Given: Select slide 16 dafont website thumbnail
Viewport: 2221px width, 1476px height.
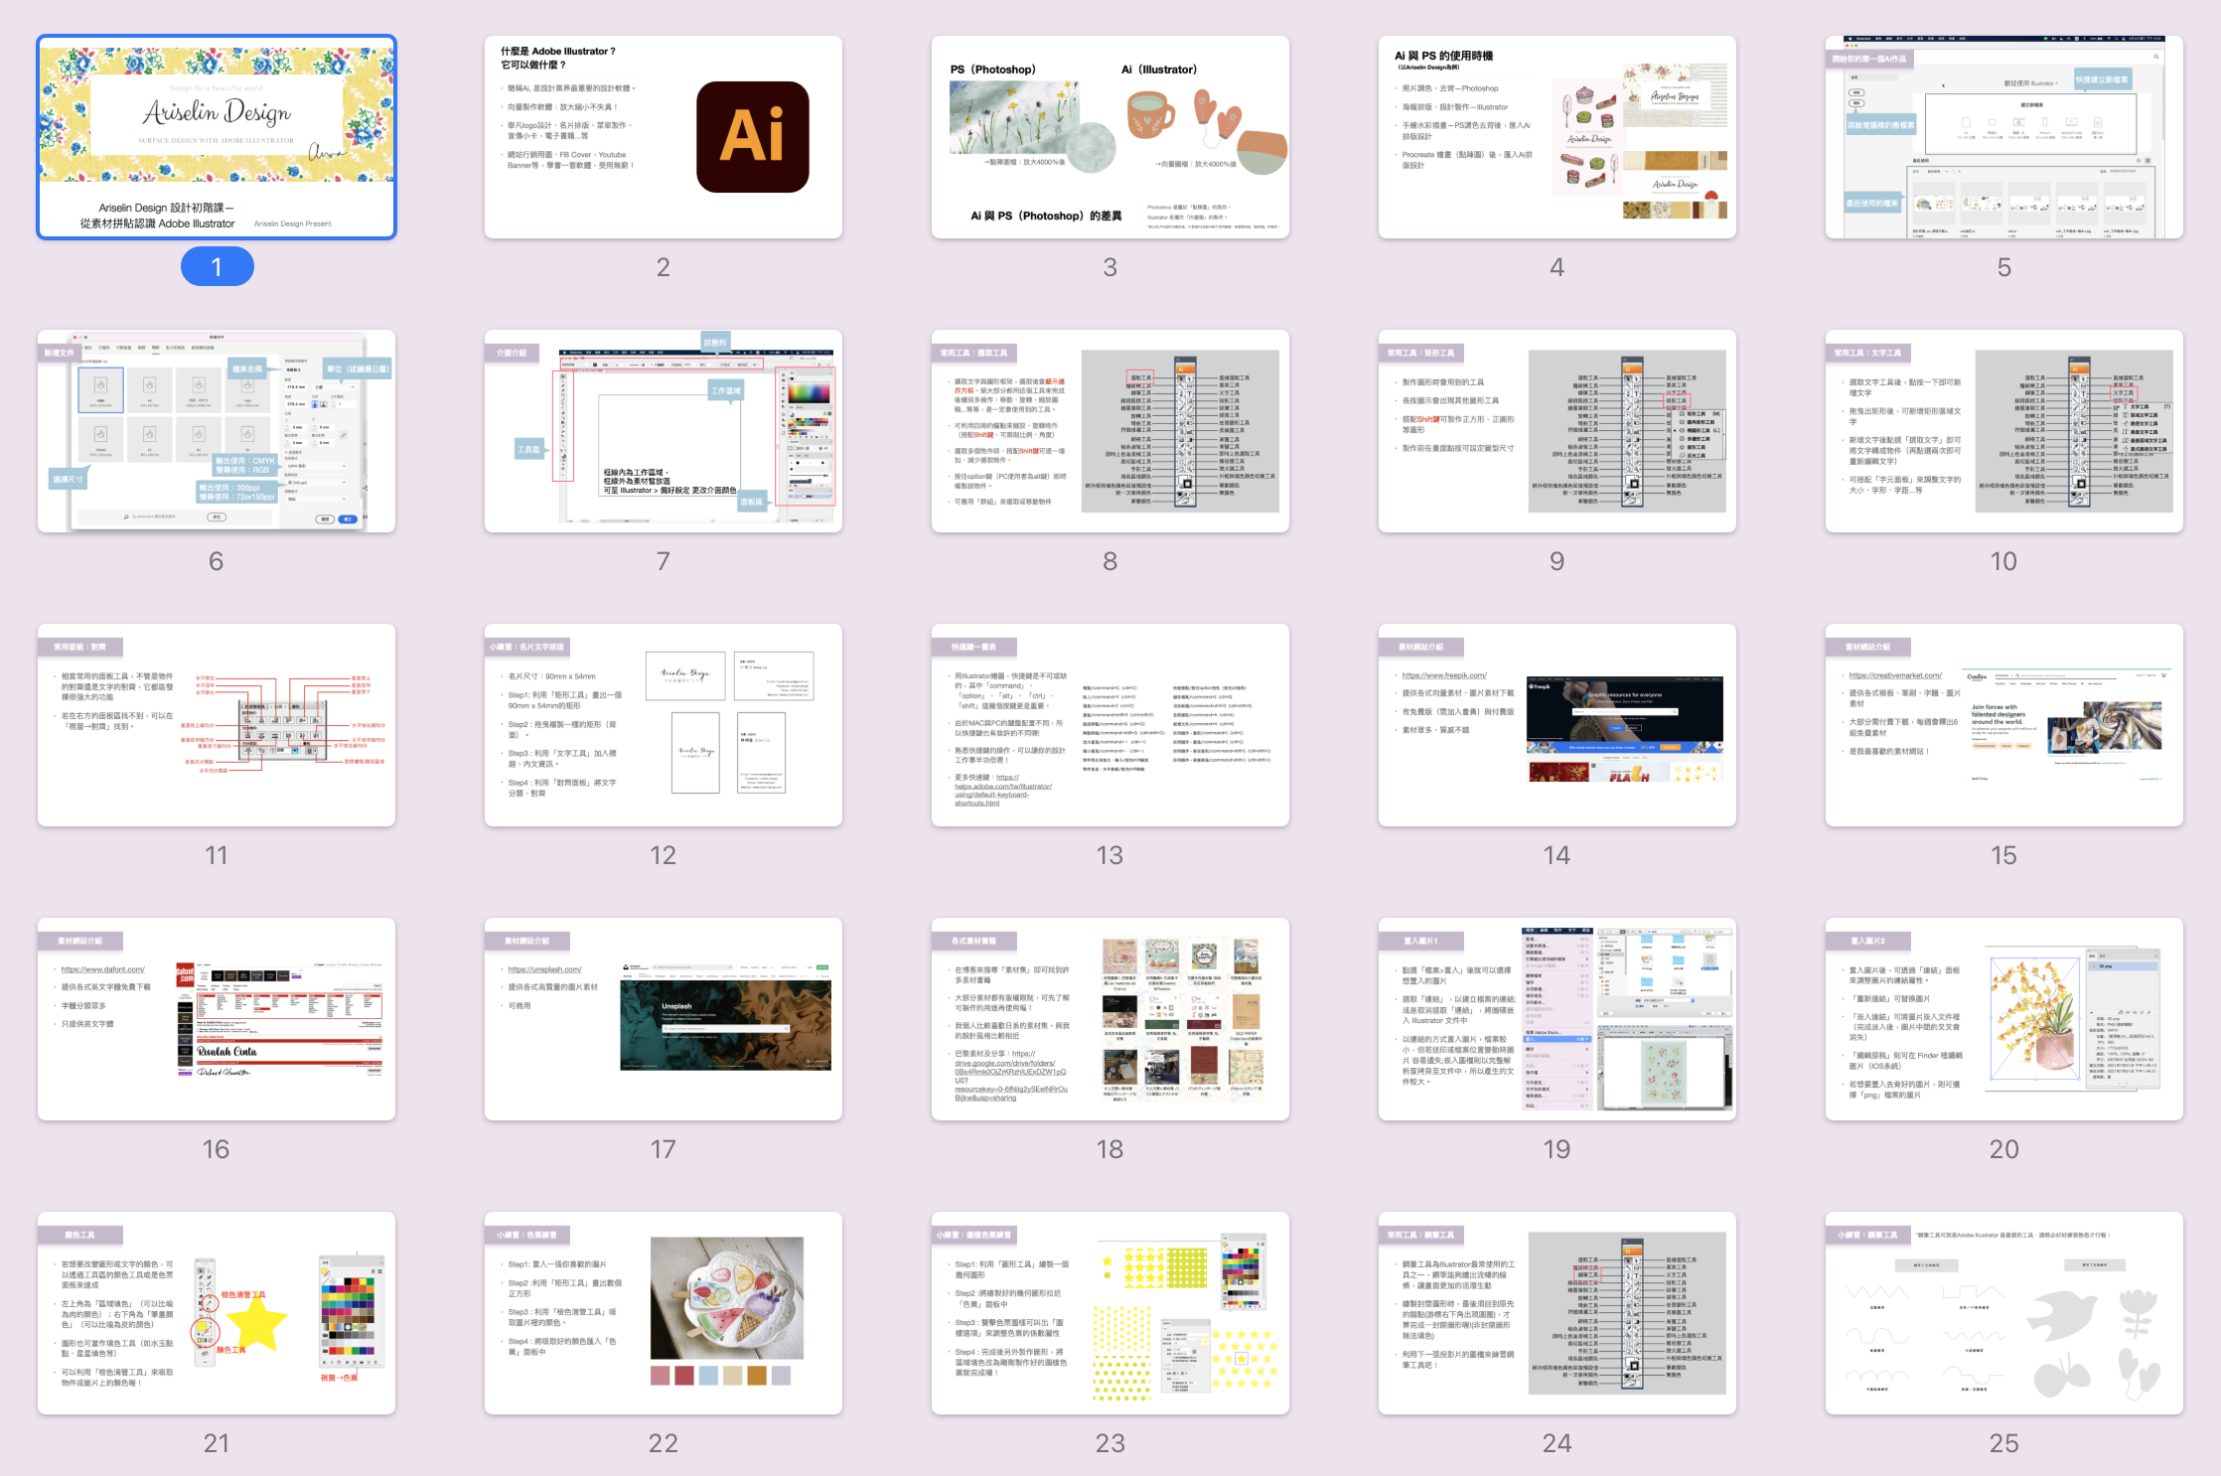Looking at the screenshot, I should point(217,1019).
